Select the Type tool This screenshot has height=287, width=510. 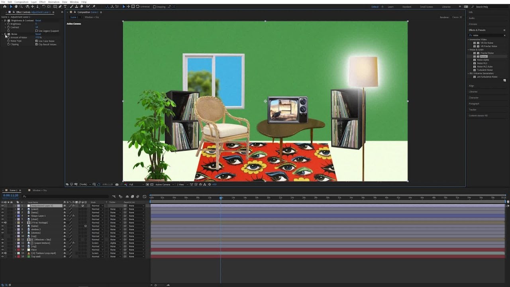point(65,7)
